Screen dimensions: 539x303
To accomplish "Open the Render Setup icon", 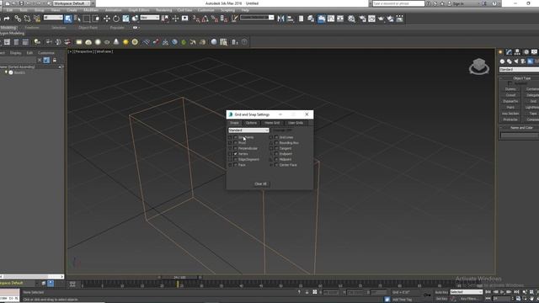I will (362, 19).
